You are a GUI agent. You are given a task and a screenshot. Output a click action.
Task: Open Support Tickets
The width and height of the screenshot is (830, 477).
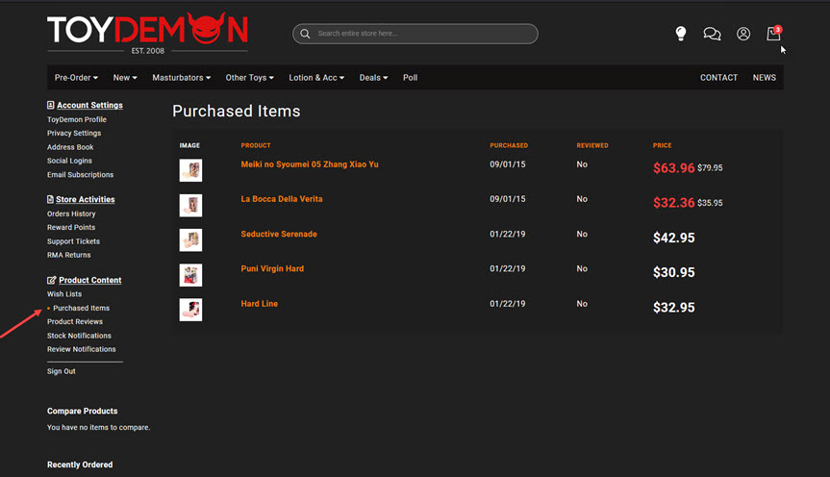tap(74, 240)
